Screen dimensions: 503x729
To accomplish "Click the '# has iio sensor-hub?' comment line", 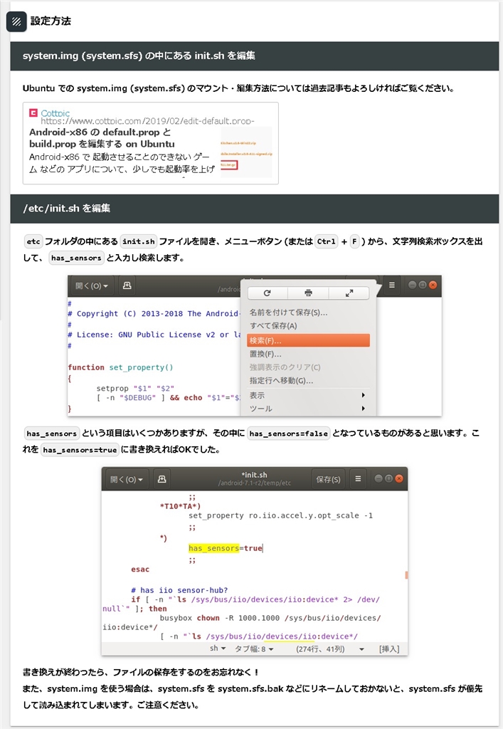I will [x=179, y=590].
